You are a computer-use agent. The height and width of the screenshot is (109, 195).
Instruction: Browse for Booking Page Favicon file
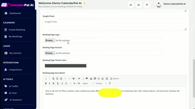(x=50, y=53)
